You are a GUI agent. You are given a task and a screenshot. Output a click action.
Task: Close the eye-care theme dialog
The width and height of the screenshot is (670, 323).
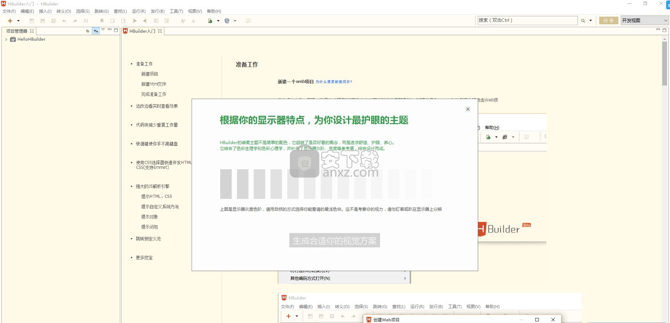tap(468, 109)
